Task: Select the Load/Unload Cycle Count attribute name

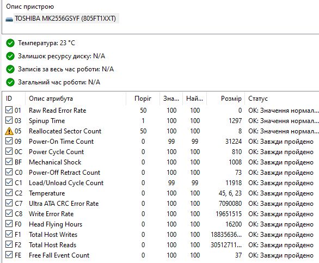Action: coord(66,183)
